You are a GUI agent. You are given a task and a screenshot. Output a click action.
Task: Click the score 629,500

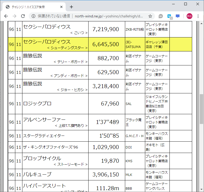tap(108, 72)
